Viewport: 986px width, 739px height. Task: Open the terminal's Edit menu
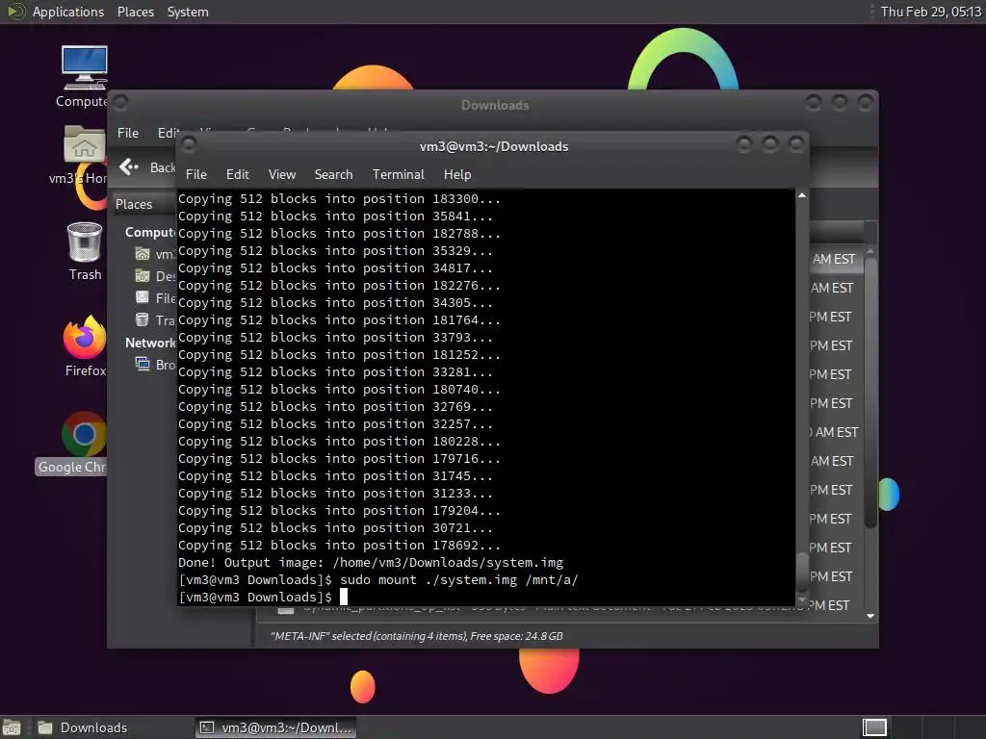(237, 174)
